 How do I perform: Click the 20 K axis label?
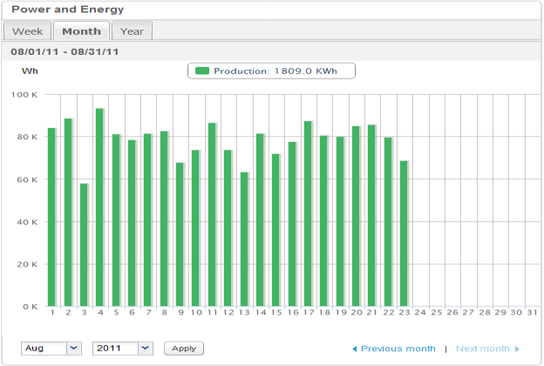point(27,264)
